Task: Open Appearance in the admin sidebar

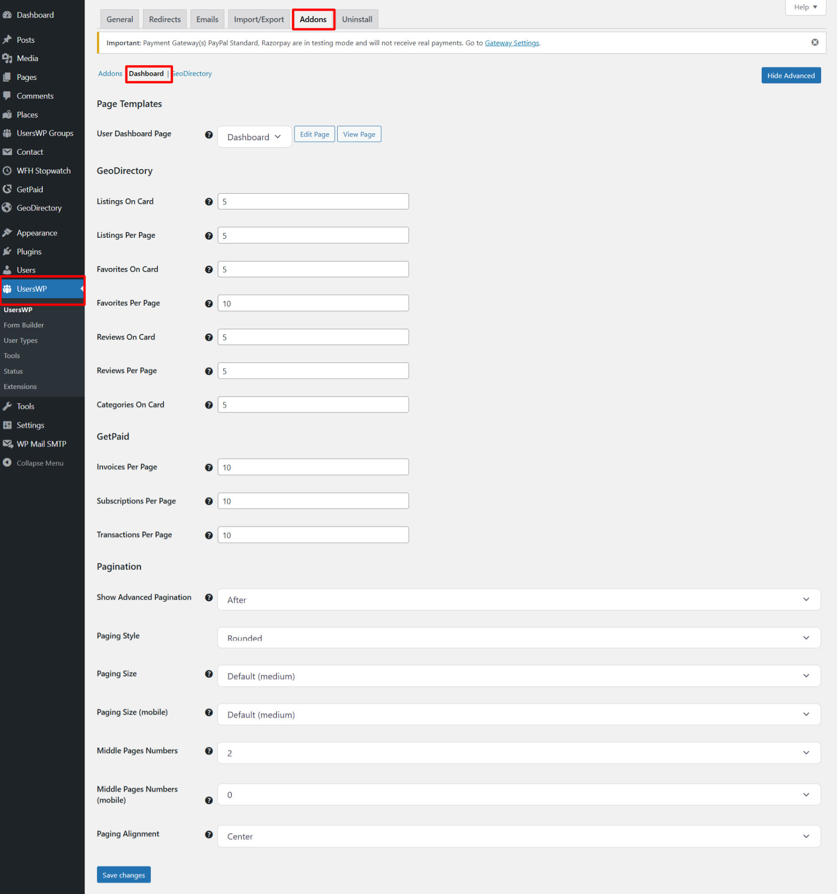Action: (x=37, y=232)
